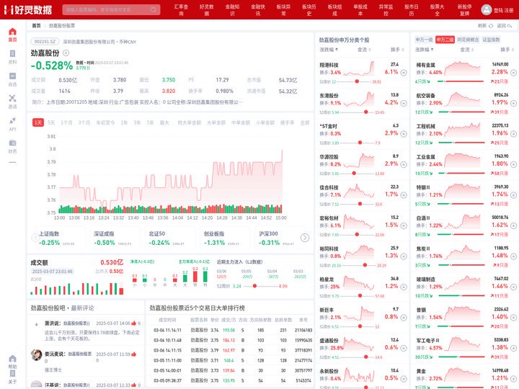
Task: Click the 稀有金属 mini trend chart
Action: tap(462, 68)
